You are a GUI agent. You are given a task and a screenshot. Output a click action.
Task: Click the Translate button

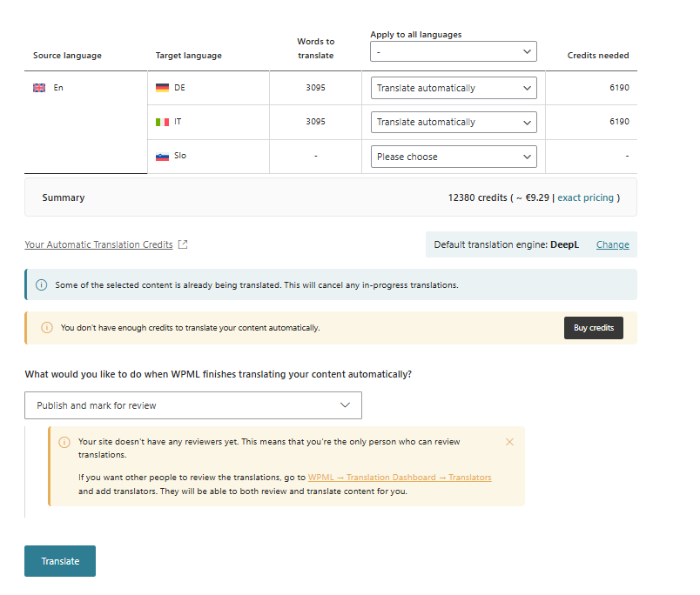[60, 561]
